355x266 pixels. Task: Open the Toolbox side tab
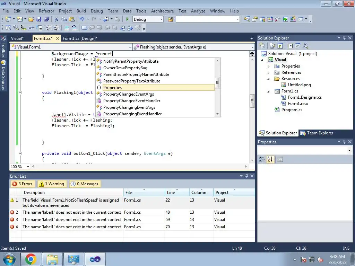point(3,47)
